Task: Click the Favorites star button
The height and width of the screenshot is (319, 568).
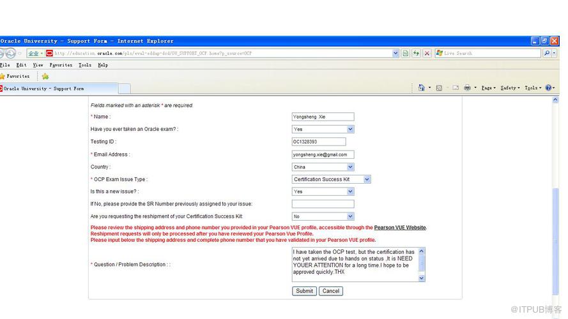Action: pyautogui.click(x=15, y=77)
